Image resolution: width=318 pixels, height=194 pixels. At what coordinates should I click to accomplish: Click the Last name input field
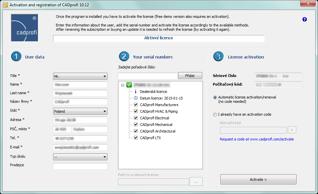coord(80,93)
